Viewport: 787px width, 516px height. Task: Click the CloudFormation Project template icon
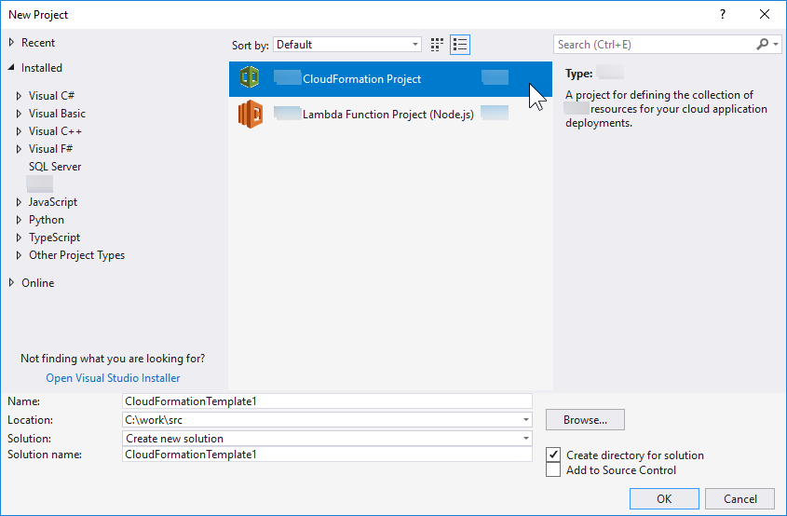(x=250, y=78)
